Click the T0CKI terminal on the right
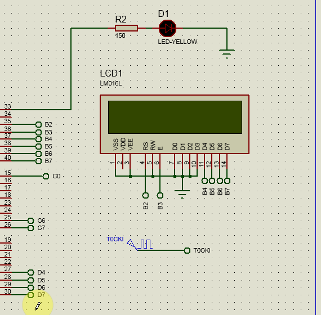 pyautogui.click(x=187, y=250)
